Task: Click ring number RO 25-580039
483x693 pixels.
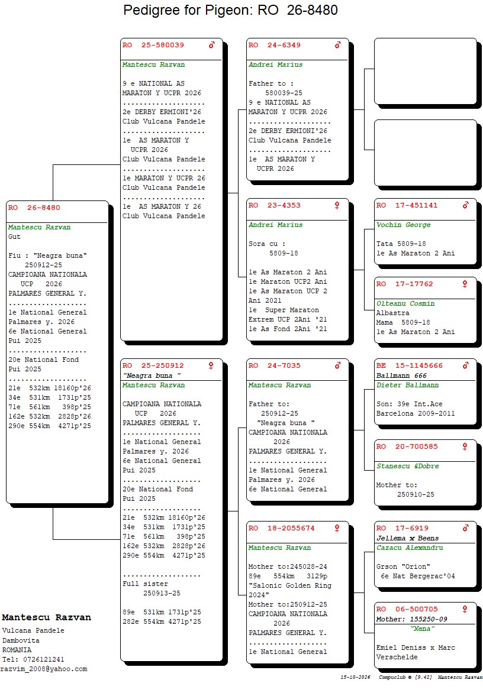Action: pos(153,45)
